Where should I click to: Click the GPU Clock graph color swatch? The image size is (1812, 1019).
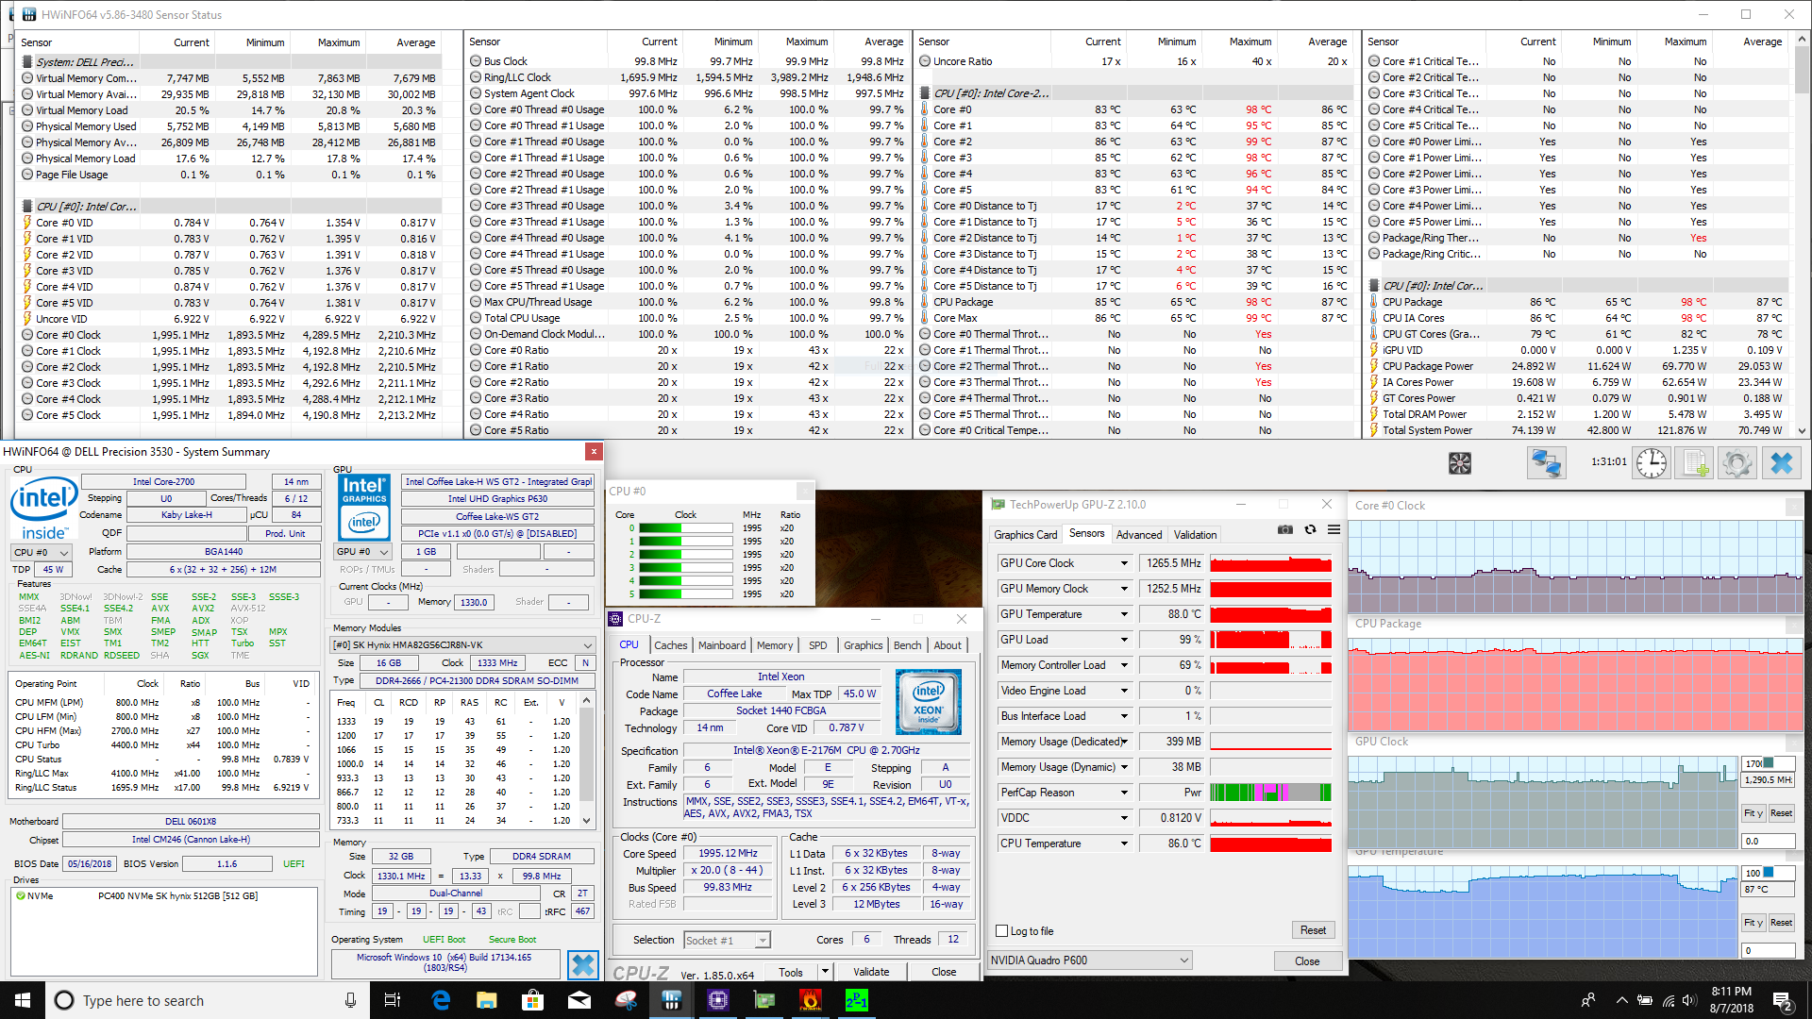coord(1768,762)
